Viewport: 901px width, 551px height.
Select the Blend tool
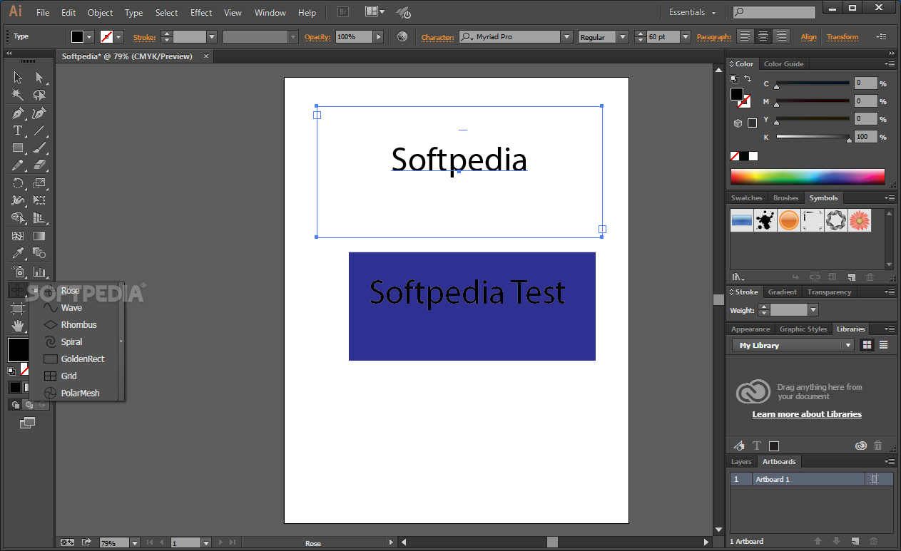pos(39,253)
